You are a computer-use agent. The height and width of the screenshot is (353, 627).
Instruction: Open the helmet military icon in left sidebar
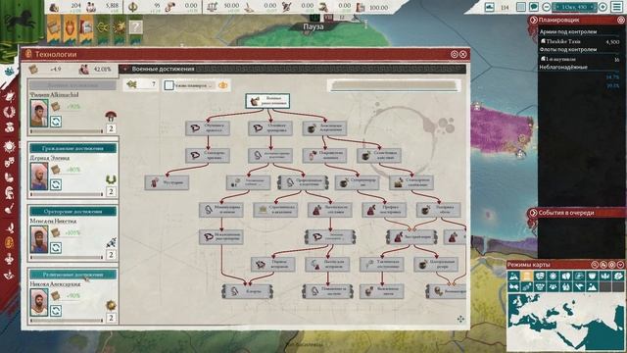pos(9,193)
